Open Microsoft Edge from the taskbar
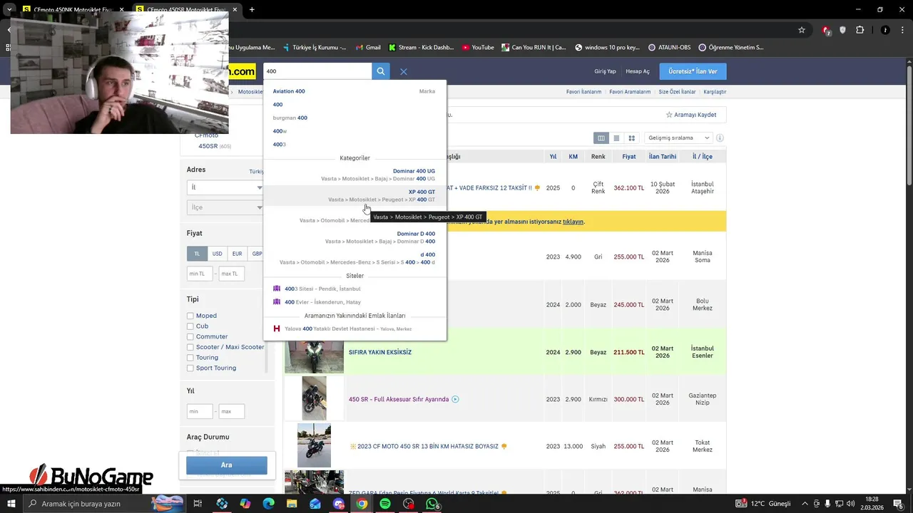The width and height of the screenshot is (913, 513). click(268, 504)
